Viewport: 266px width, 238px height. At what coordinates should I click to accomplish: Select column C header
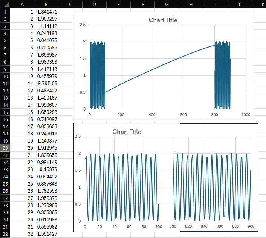(x=70, y=4)
